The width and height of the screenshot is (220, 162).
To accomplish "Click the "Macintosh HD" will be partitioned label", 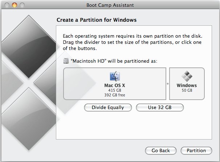I will coord(114,61).
